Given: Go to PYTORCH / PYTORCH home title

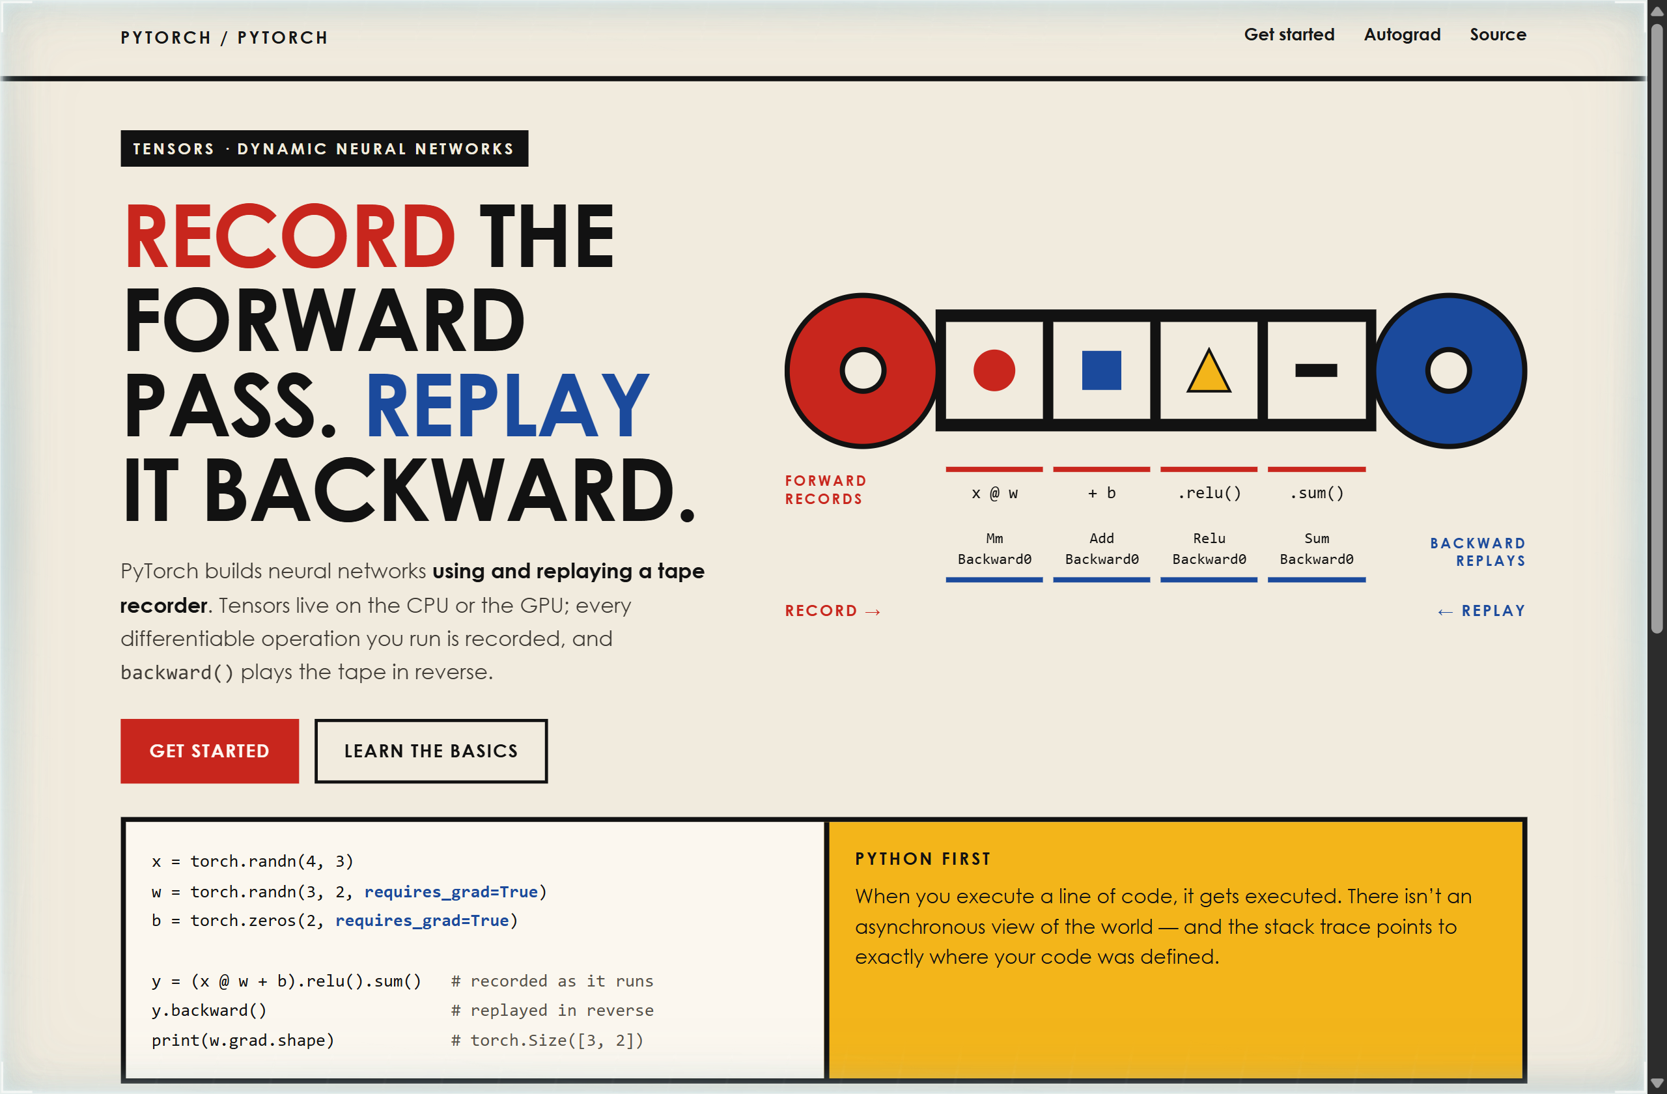Looking at the screenshot, I should pyautogui.click(x=224, y=37).
